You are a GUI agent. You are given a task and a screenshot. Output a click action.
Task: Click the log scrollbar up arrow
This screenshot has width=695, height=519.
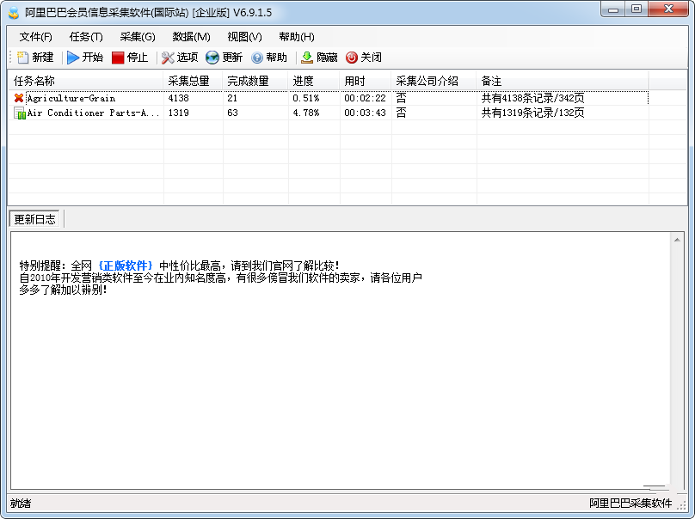pos(677,240)
